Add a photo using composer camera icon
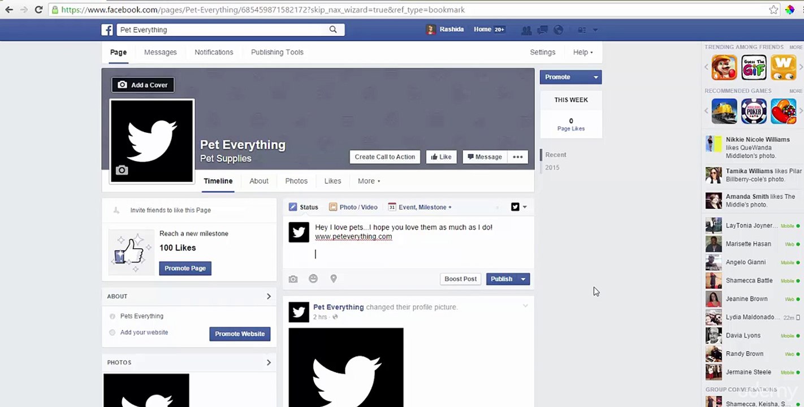Image resolution: width=804 pixels, height=407 pixels. (x=293, y=279)
